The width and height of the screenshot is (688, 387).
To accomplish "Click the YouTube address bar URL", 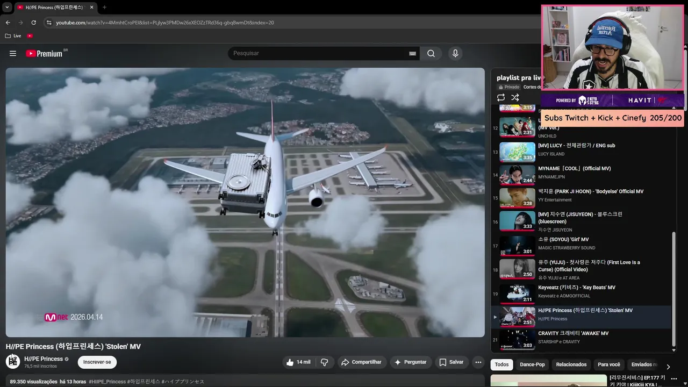I will 165,23.
